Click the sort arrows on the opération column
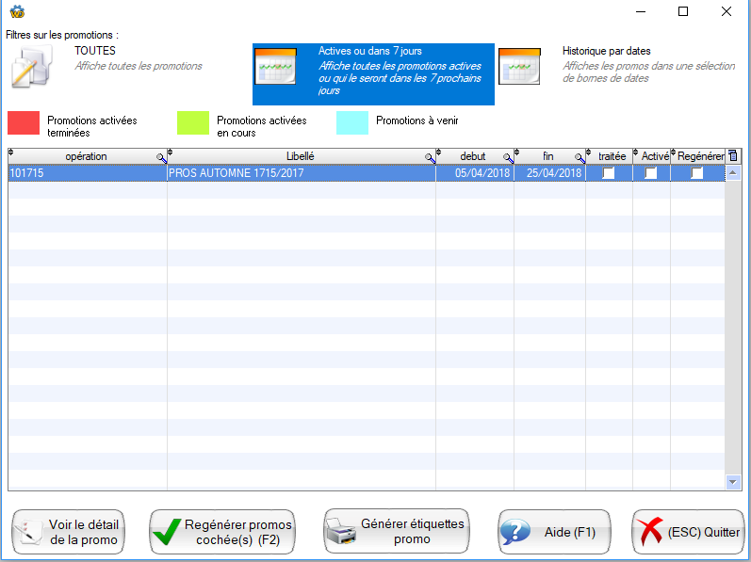 tap(12, 153)
